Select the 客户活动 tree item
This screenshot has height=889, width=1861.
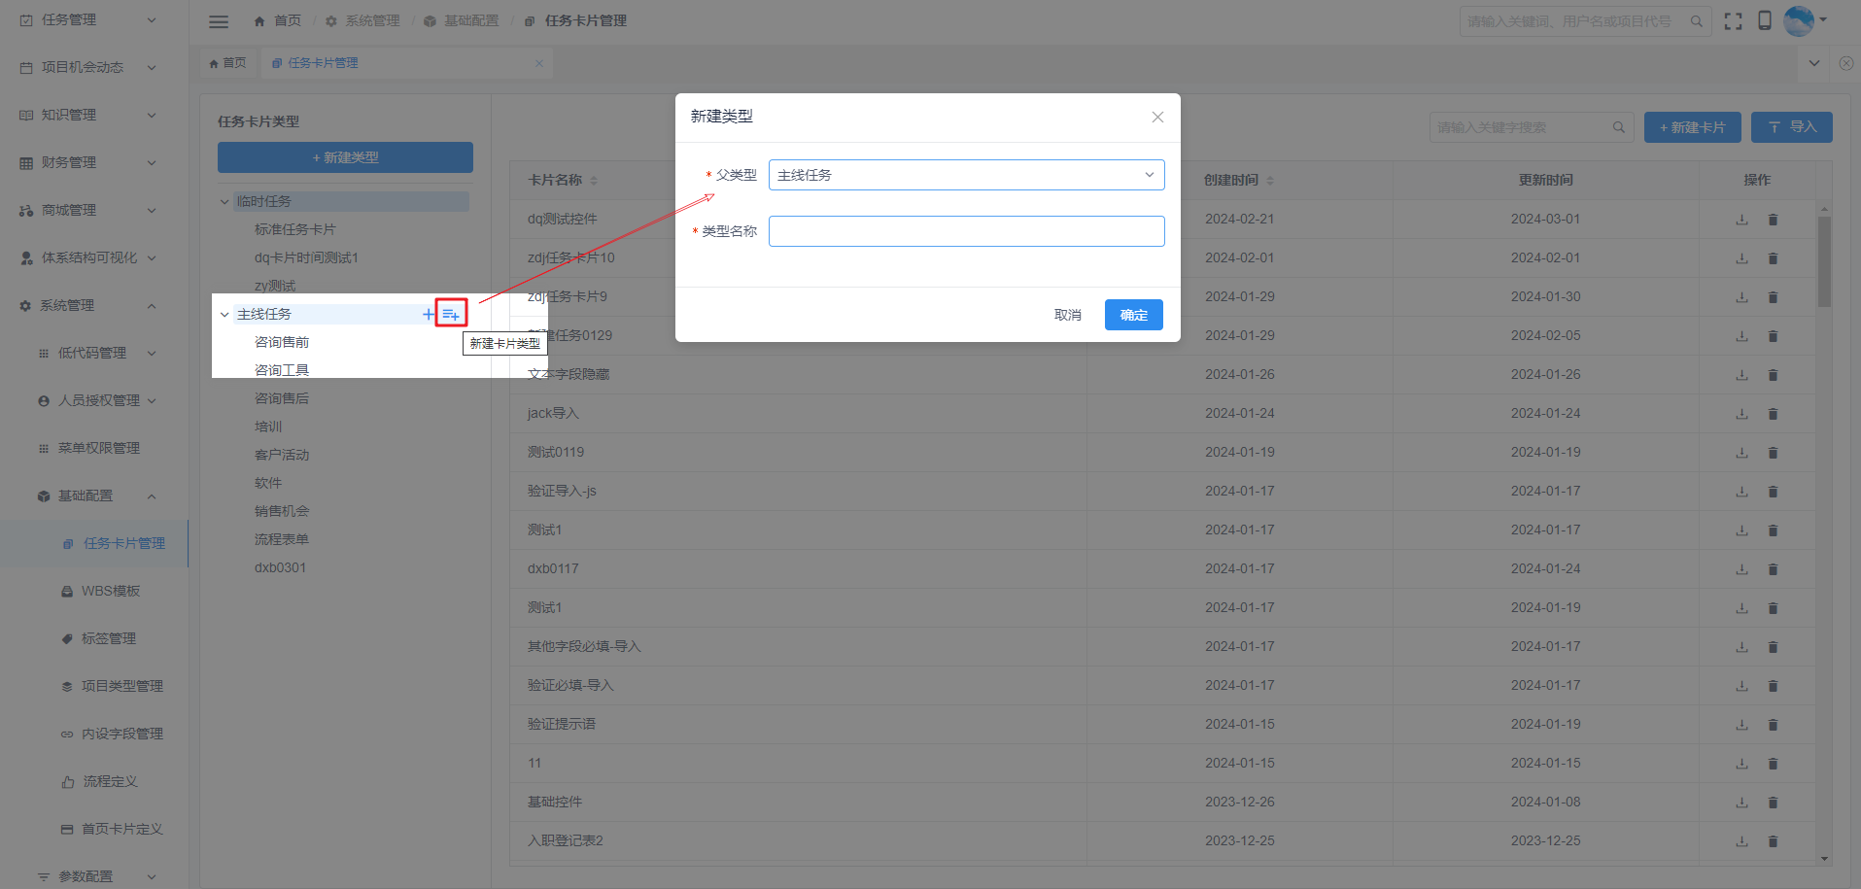tap(282, 455)
